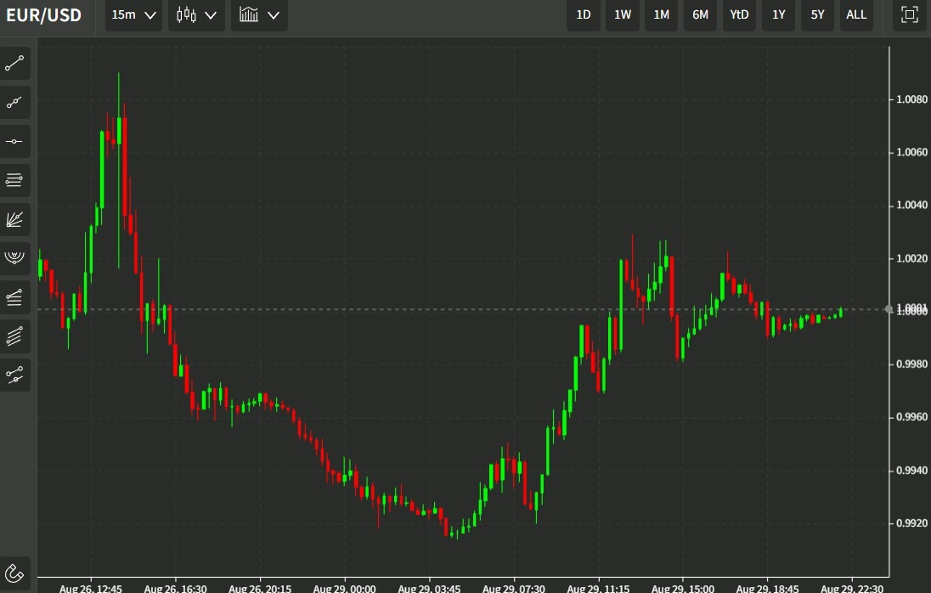Click the 0.9920 price axis label

(x=911, y=523)
